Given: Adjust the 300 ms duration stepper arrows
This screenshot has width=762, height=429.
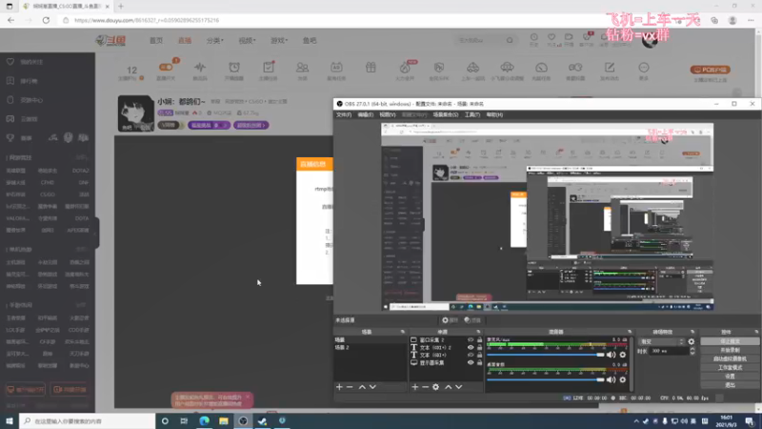Looking at the screenshot, I should pos(692,351).
